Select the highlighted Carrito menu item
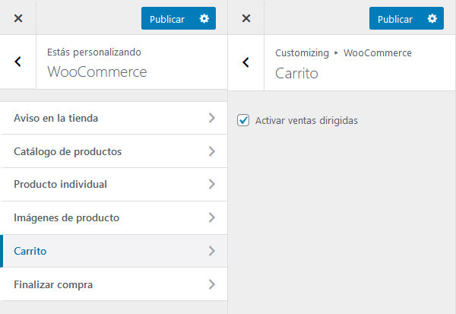 (30, 252)
